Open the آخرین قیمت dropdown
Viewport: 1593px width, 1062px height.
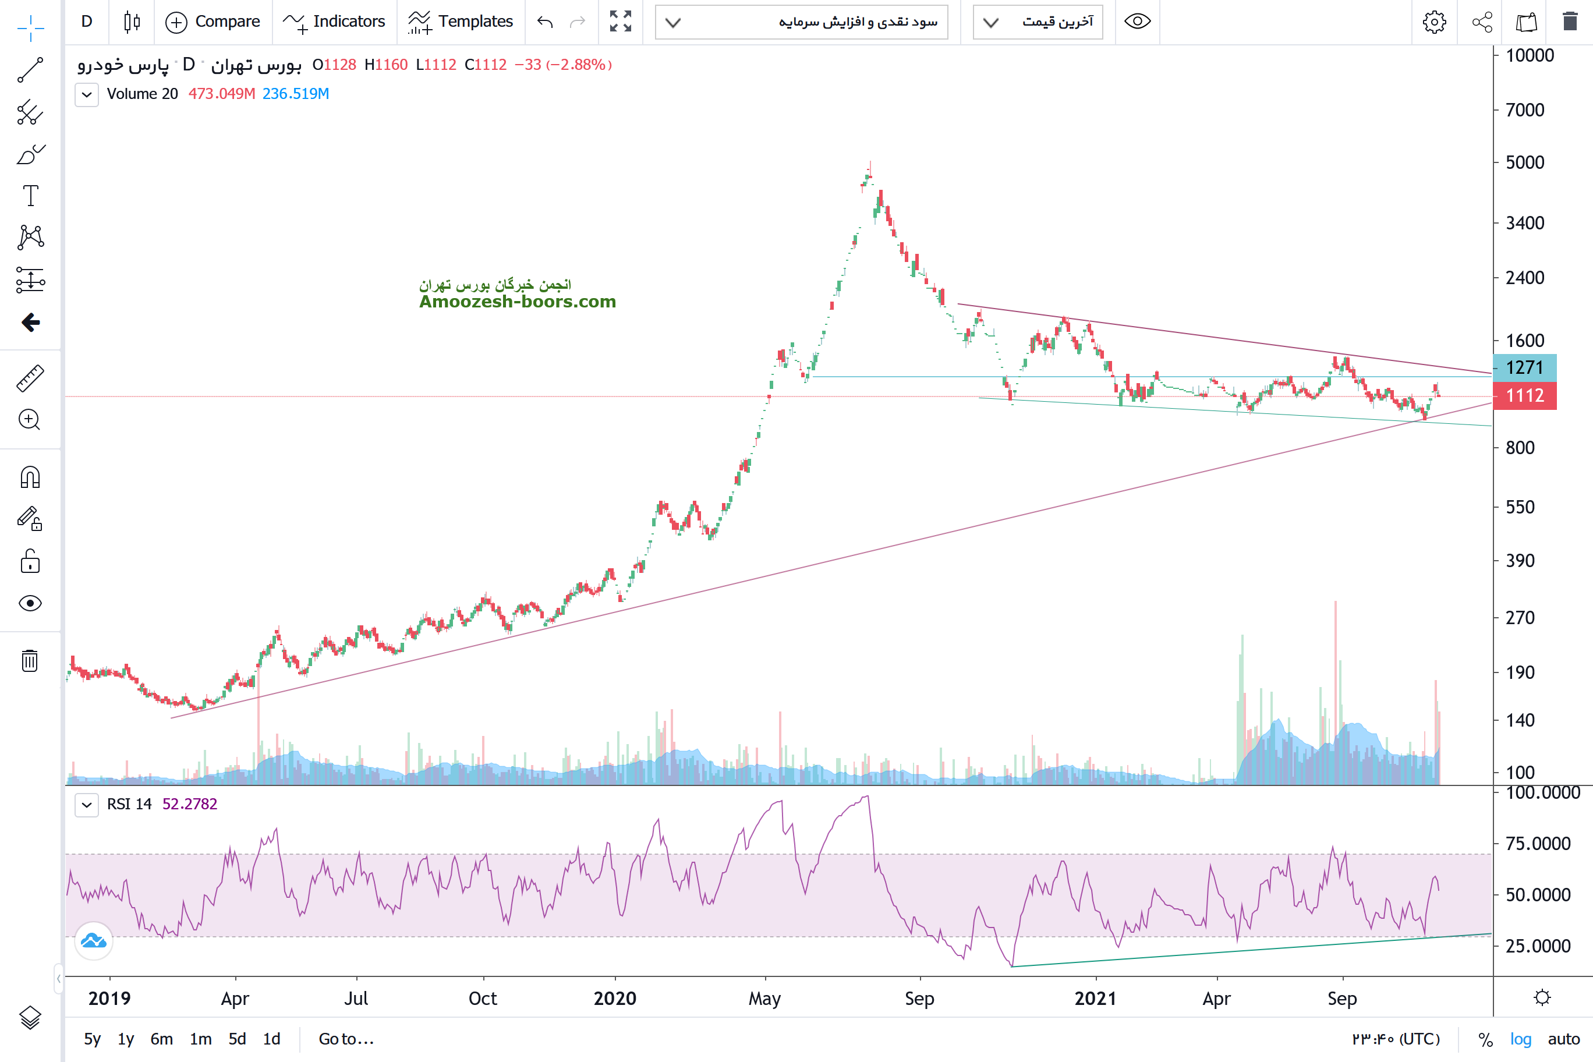1038,22
